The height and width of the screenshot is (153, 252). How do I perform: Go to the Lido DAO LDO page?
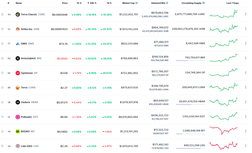point(30,146)
